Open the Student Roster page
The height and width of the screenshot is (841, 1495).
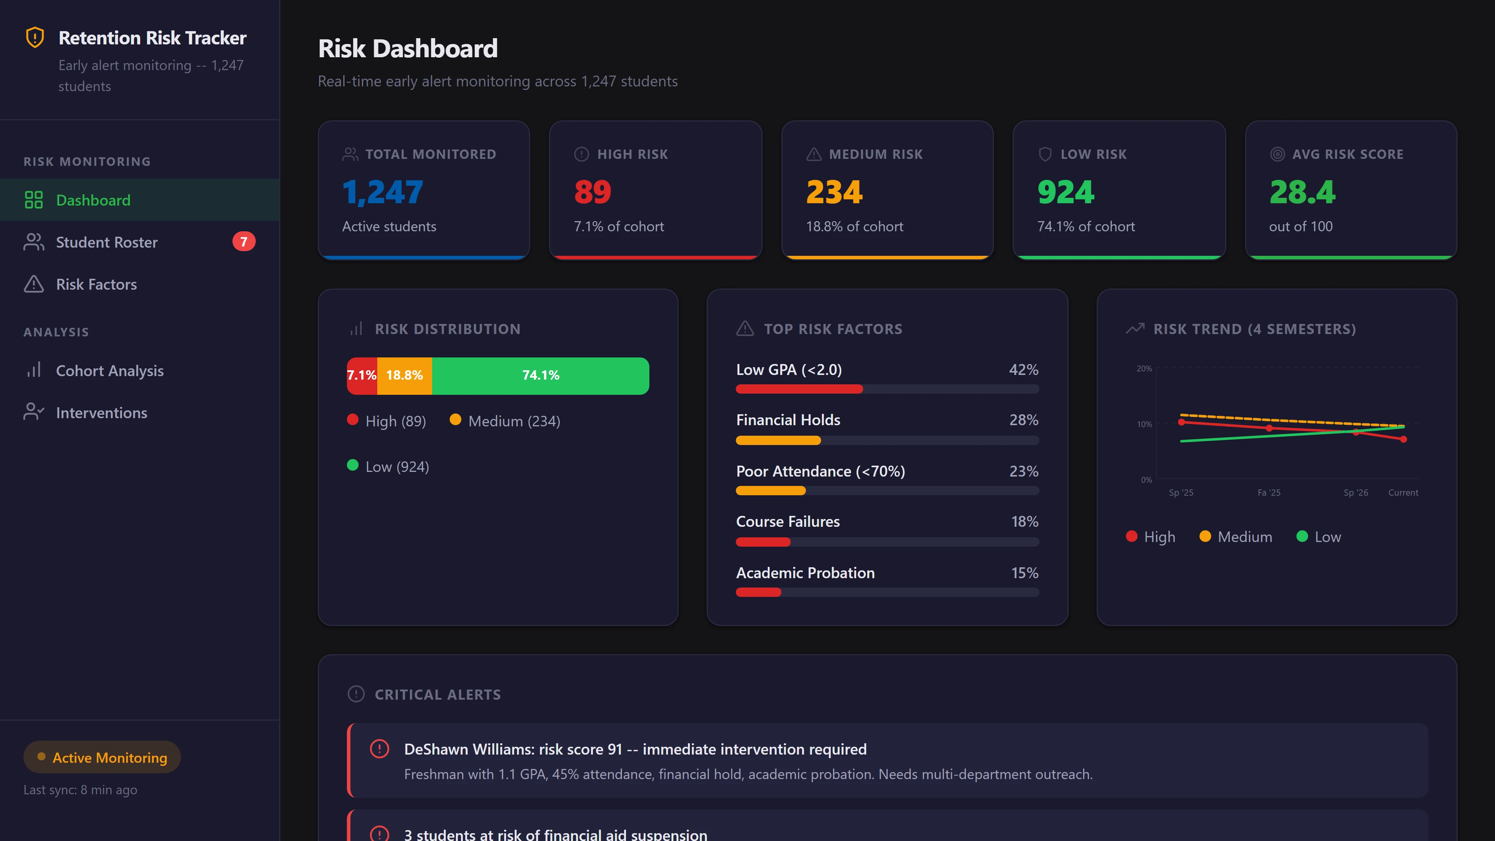click(x=107, y=242)
